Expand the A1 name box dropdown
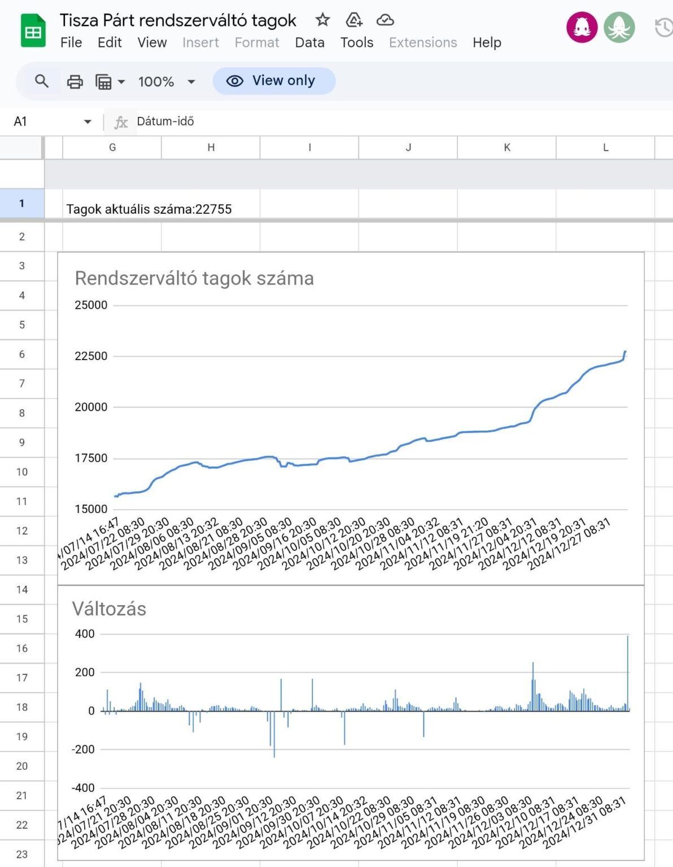673x867 pixels. pyautogui.click(x=88, y=121)
